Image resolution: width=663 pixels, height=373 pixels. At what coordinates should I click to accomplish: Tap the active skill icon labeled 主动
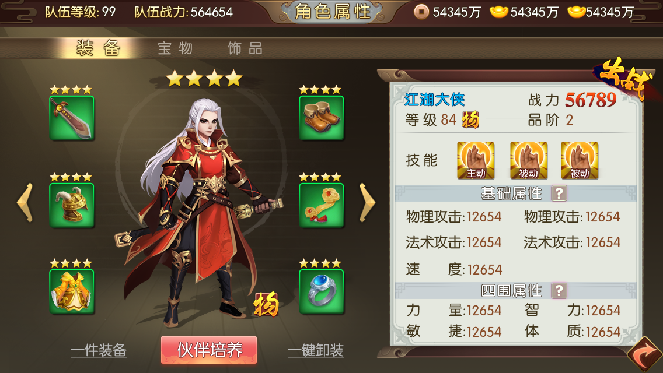click(x=476, y=160)
